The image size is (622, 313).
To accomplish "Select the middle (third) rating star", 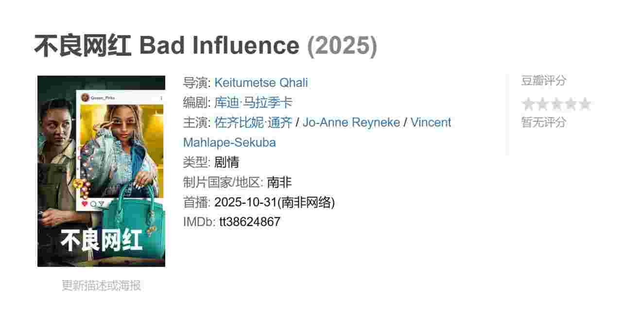I will pyautogui.click(x=556, y=104).
